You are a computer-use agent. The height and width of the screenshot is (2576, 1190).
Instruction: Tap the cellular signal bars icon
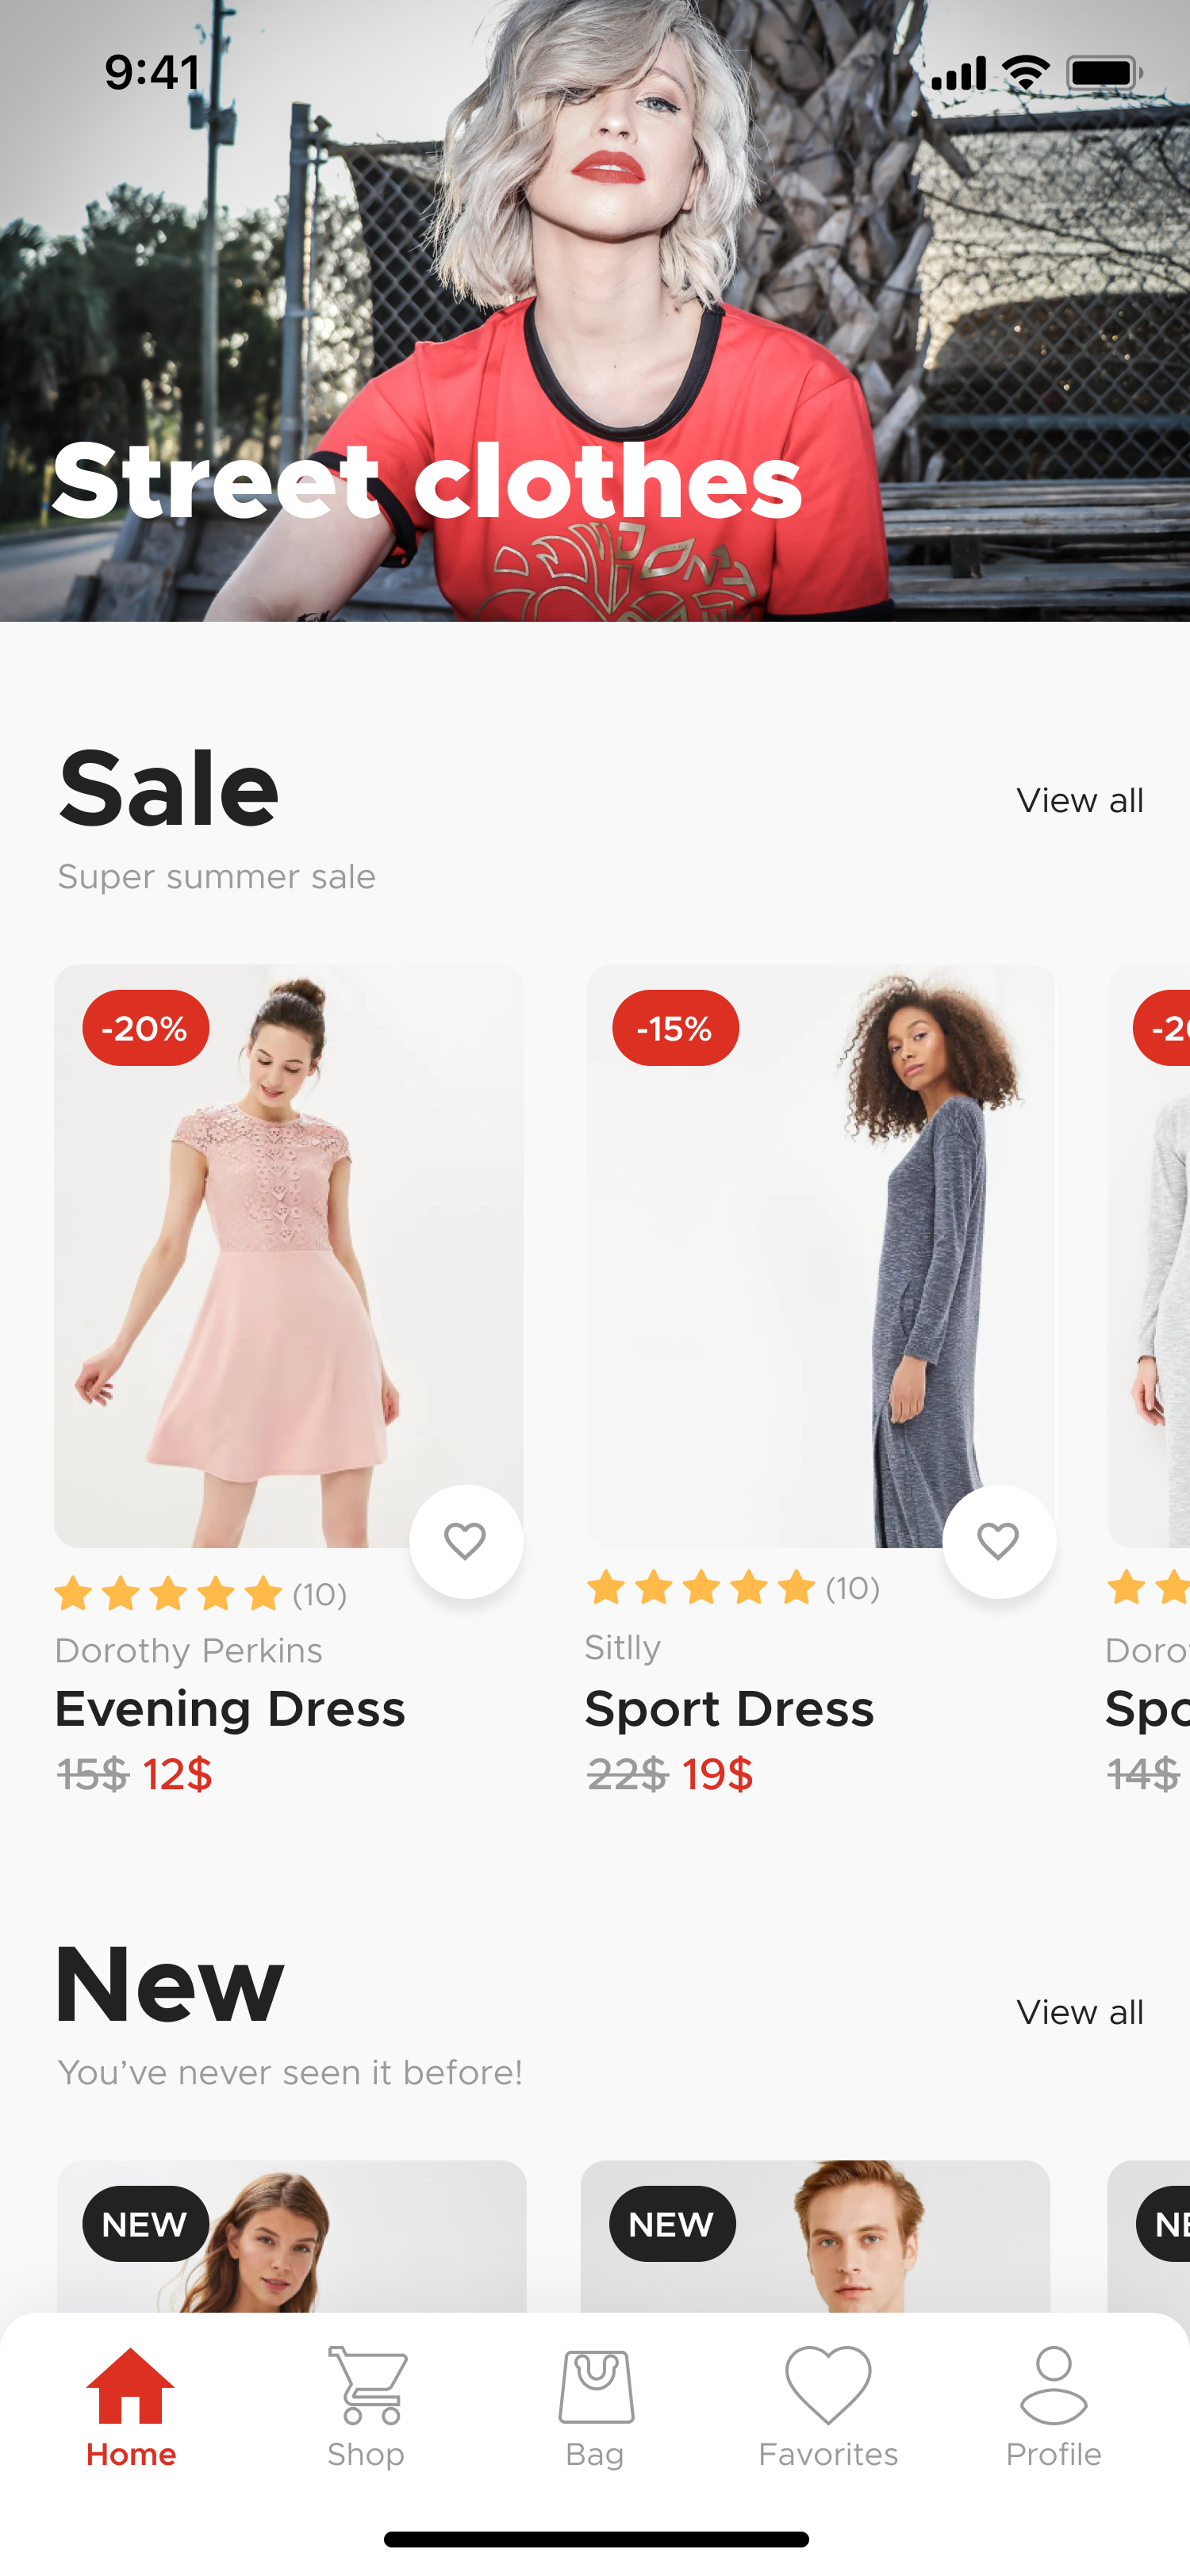coord(958,73)
